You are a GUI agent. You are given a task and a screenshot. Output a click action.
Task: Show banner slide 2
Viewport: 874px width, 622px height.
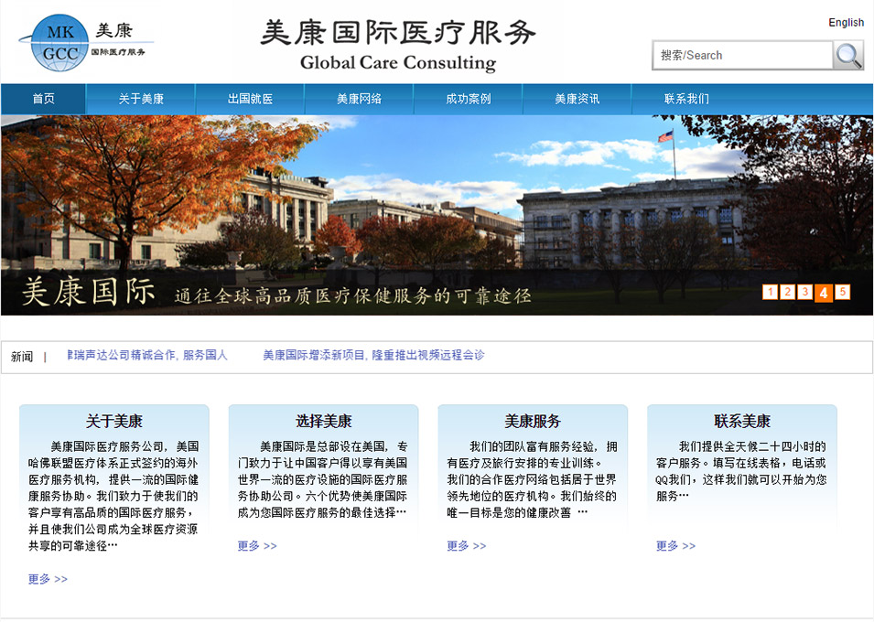click(x=788, y=292)
